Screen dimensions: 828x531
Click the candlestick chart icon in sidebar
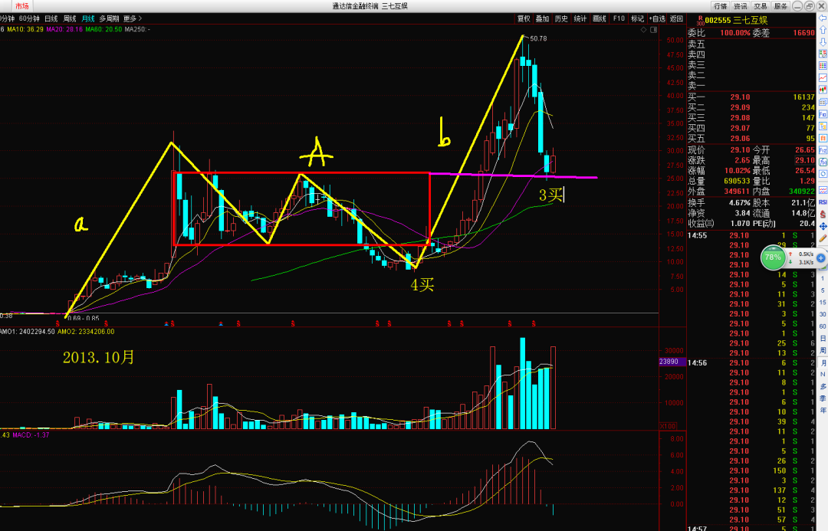point(823,89)
